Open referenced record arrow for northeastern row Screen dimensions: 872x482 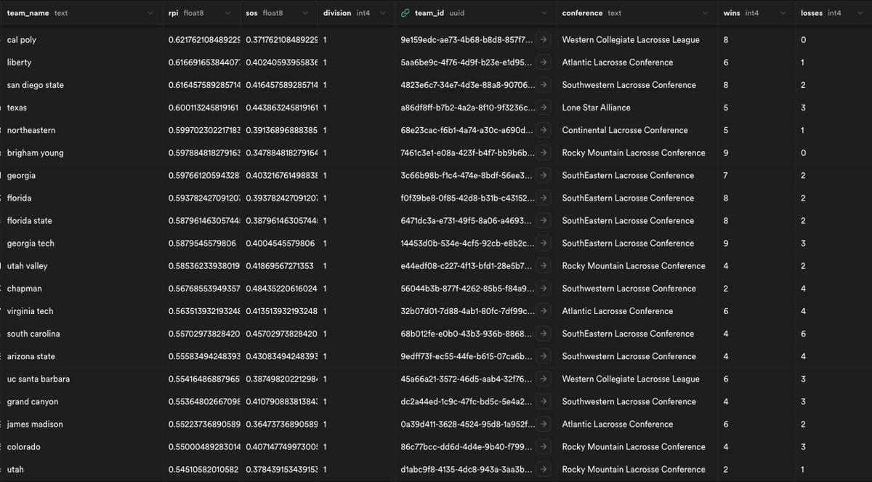[544, 130]
